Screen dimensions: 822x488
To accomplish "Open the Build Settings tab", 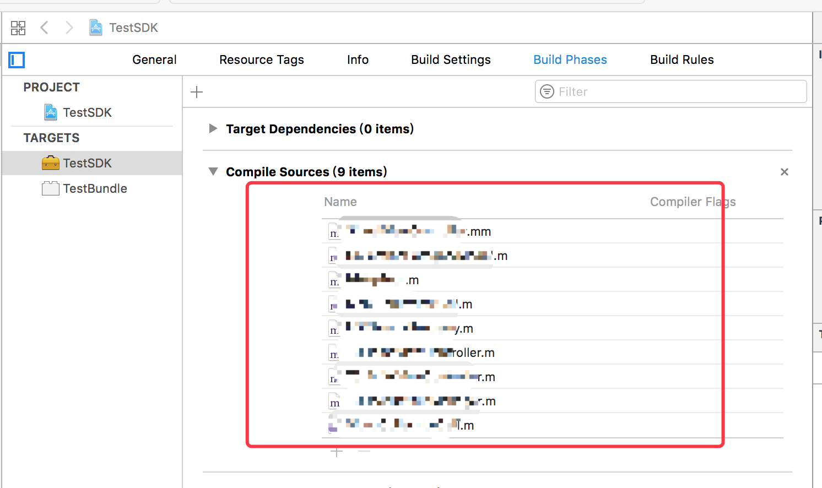I will click(451, 59).
